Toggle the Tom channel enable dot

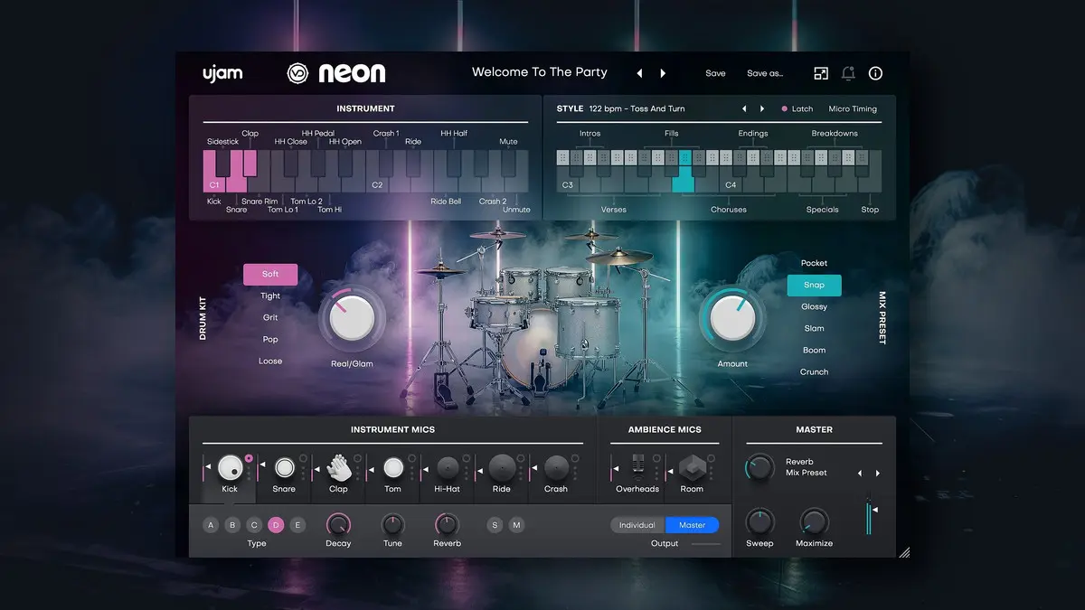click(x=412, y=458)
